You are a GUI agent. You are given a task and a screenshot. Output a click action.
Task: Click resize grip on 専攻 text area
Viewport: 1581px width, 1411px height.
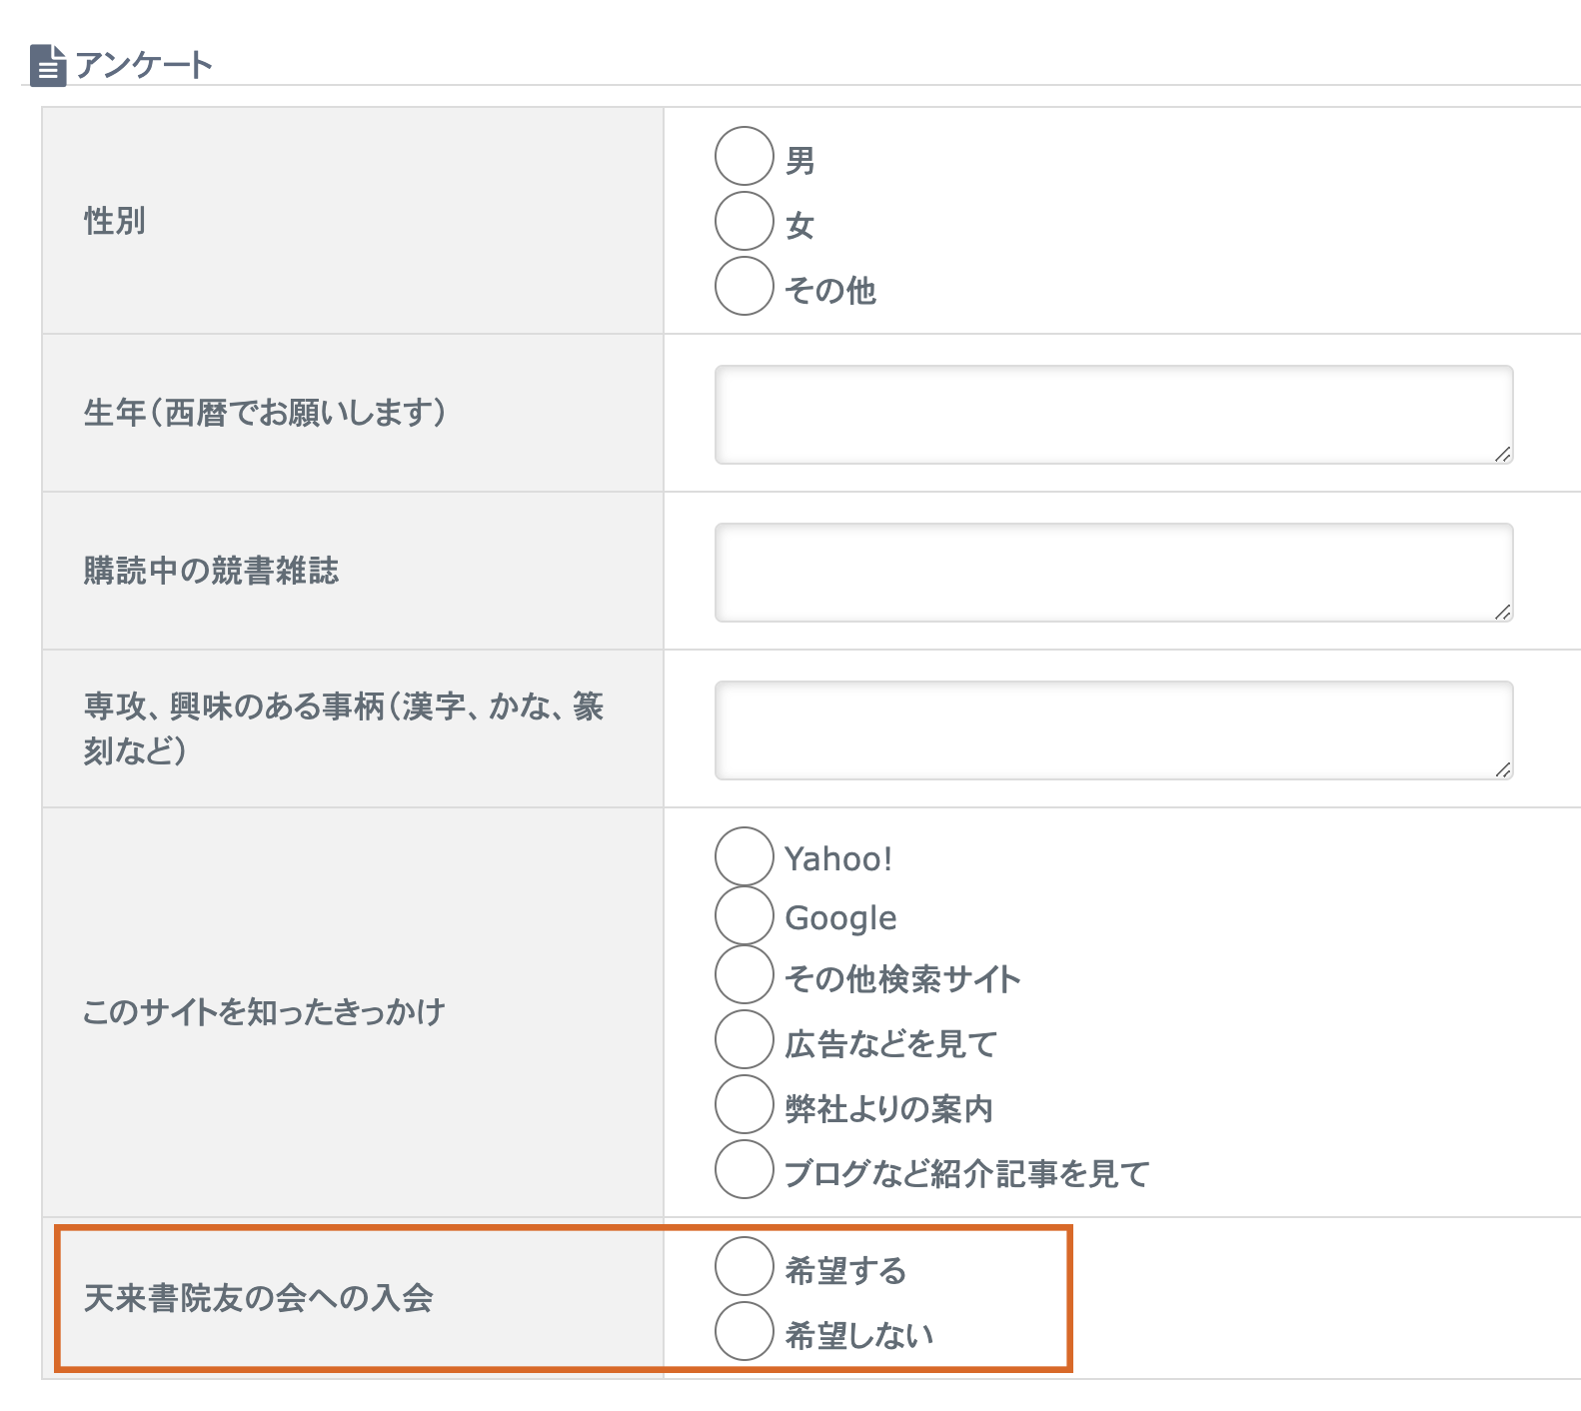[x=1502, y=770]
